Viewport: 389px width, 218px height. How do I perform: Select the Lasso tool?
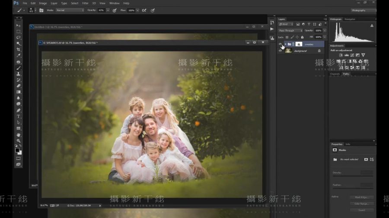click(x=18, y=37)
